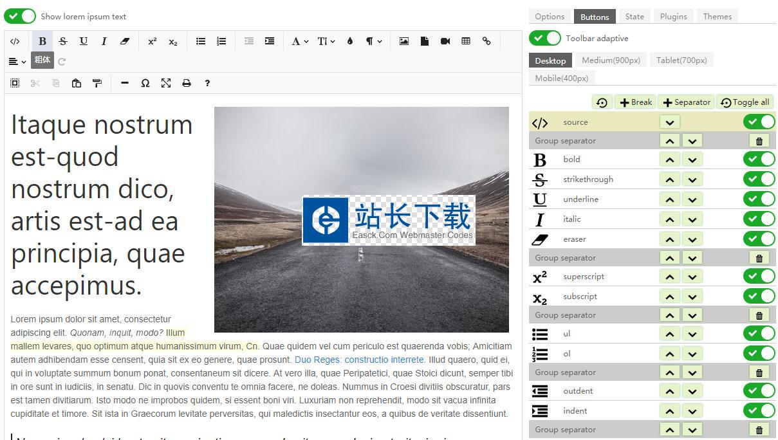778x440 pixels.
Task: Open the font color dropdown
Action: [x=349, y=41]
